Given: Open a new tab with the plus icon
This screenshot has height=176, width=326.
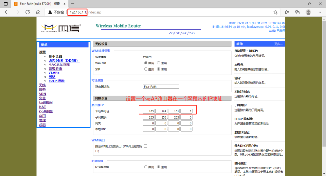Looking at the screenshot, I should 73,4.
